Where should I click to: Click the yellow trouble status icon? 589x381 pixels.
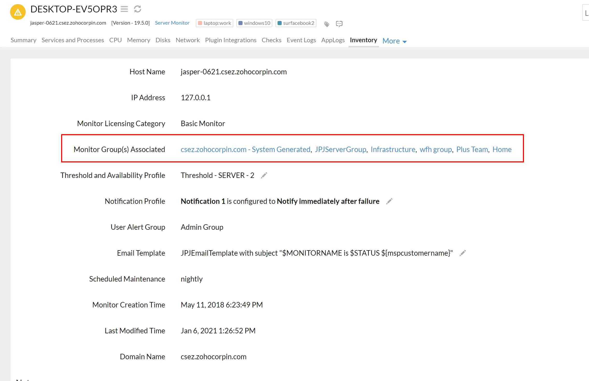[x=18, y=12]
